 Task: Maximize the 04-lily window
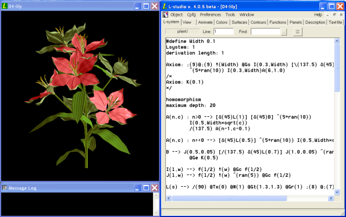pos(146,6)
